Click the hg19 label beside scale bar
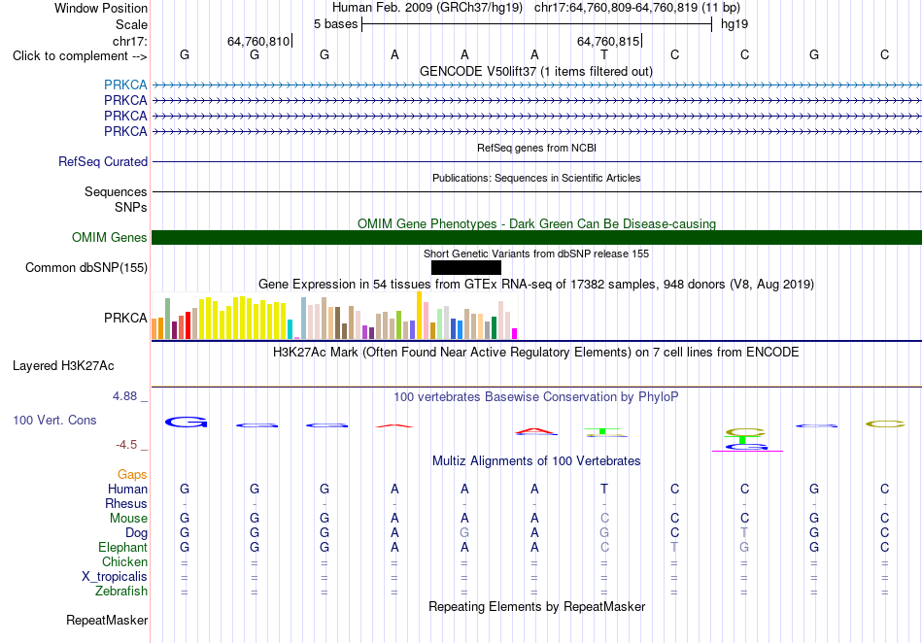Image resolution: width=923 pixels, height=643 pixels. (735, 24)
